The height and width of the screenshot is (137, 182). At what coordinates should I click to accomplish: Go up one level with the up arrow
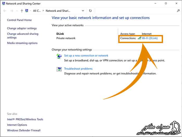(x=22, y=11)
